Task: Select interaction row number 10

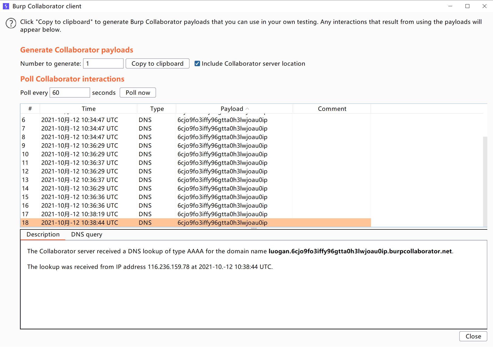Action: click(x=195, y=154)
